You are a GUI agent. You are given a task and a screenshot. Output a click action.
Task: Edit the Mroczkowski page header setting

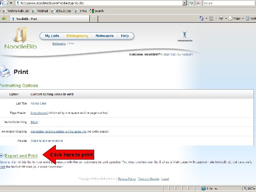[39, 113]
